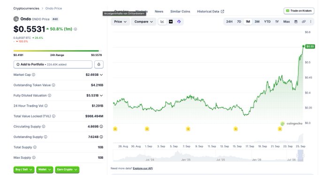This screenshot has width=319, height=175.
Task: Click info icon next to 24 Hour Trading Vol
Action: [x=46, y=106]
